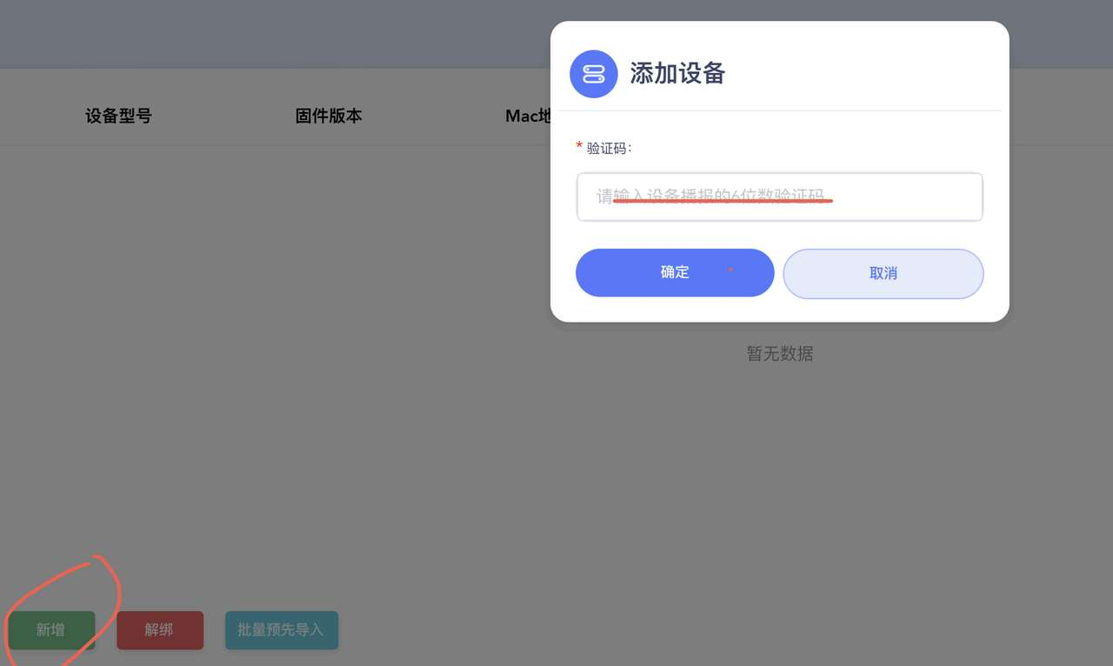
Task: Confirm with the 确定 button
Action: [x=675, y=272]
